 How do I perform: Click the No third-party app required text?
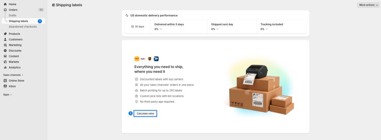[x=157, y=101]
